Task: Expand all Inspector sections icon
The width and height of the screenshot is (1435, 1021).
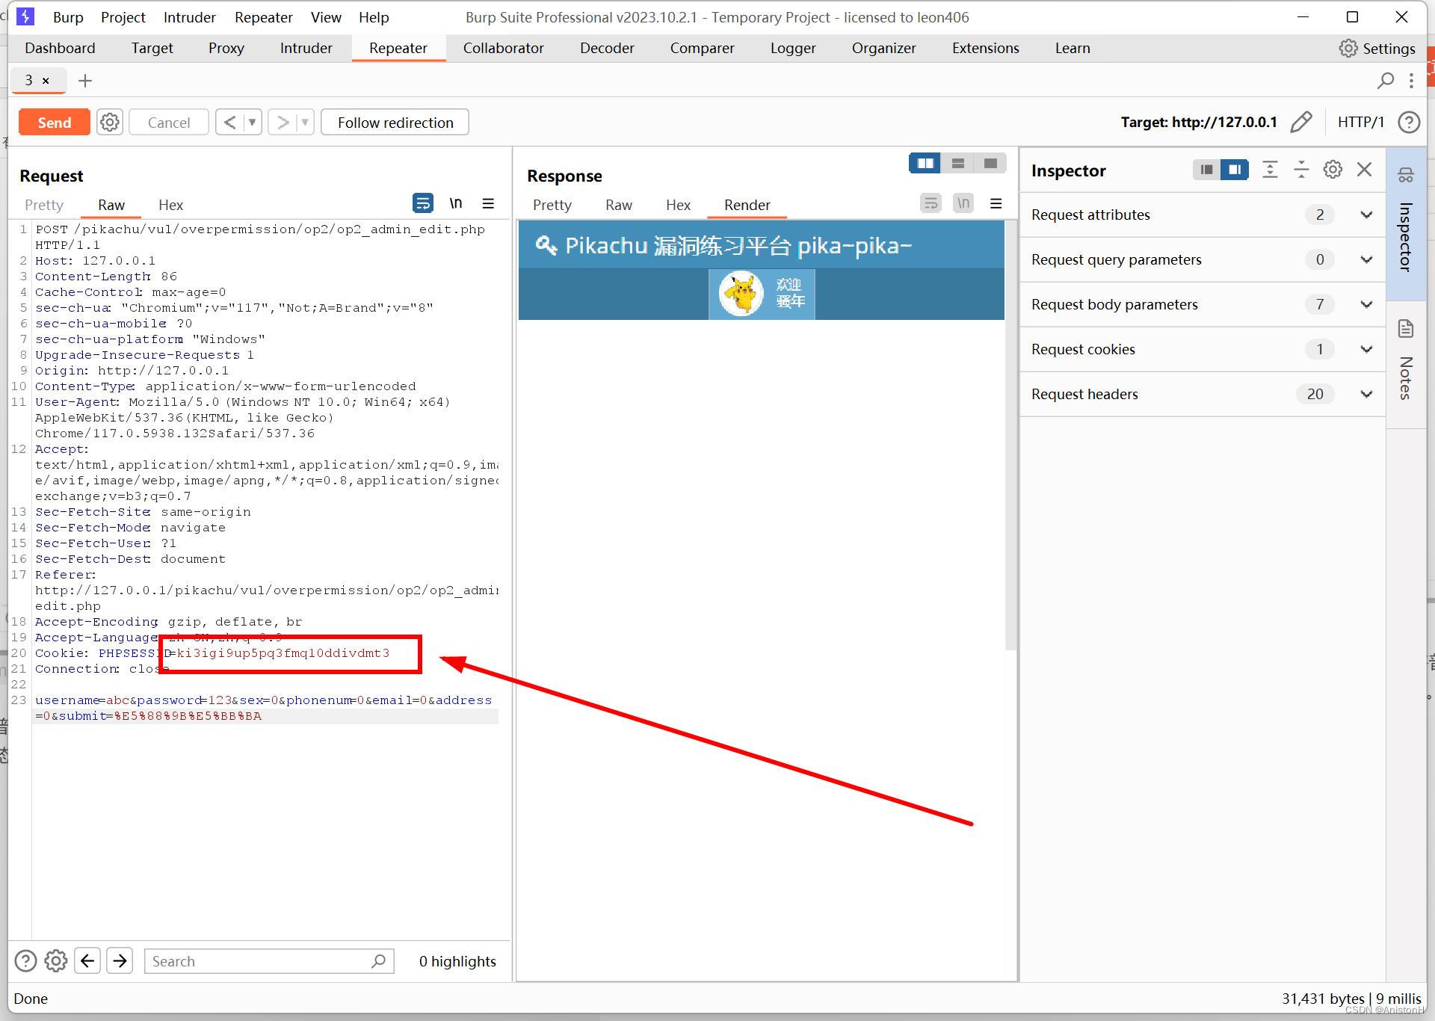Action: 1270,170
